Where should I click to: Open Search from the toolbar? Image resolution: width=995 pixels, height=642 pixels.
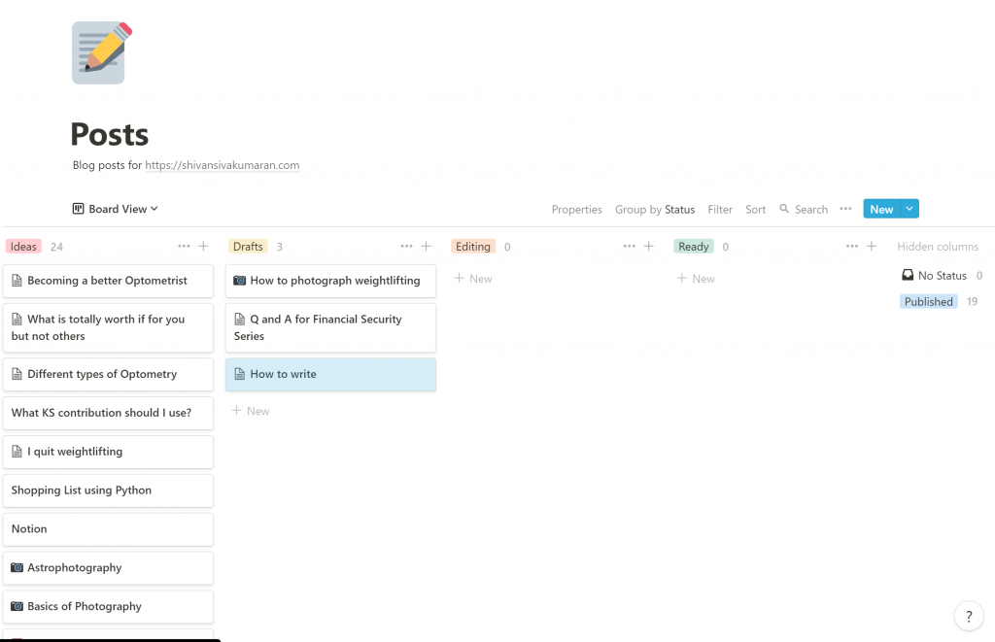coord(804,209)
